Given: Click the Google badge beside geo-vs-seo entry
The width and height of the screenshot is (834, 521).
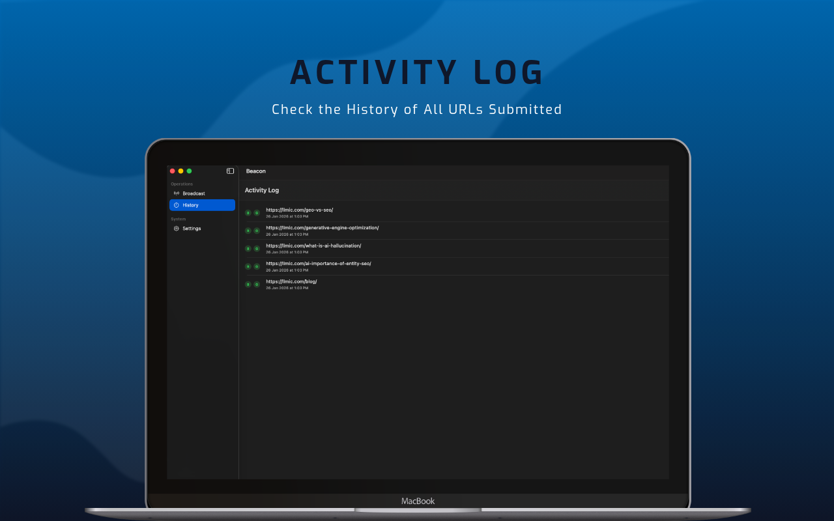Looking at the screenshot, I should [256, 212].
